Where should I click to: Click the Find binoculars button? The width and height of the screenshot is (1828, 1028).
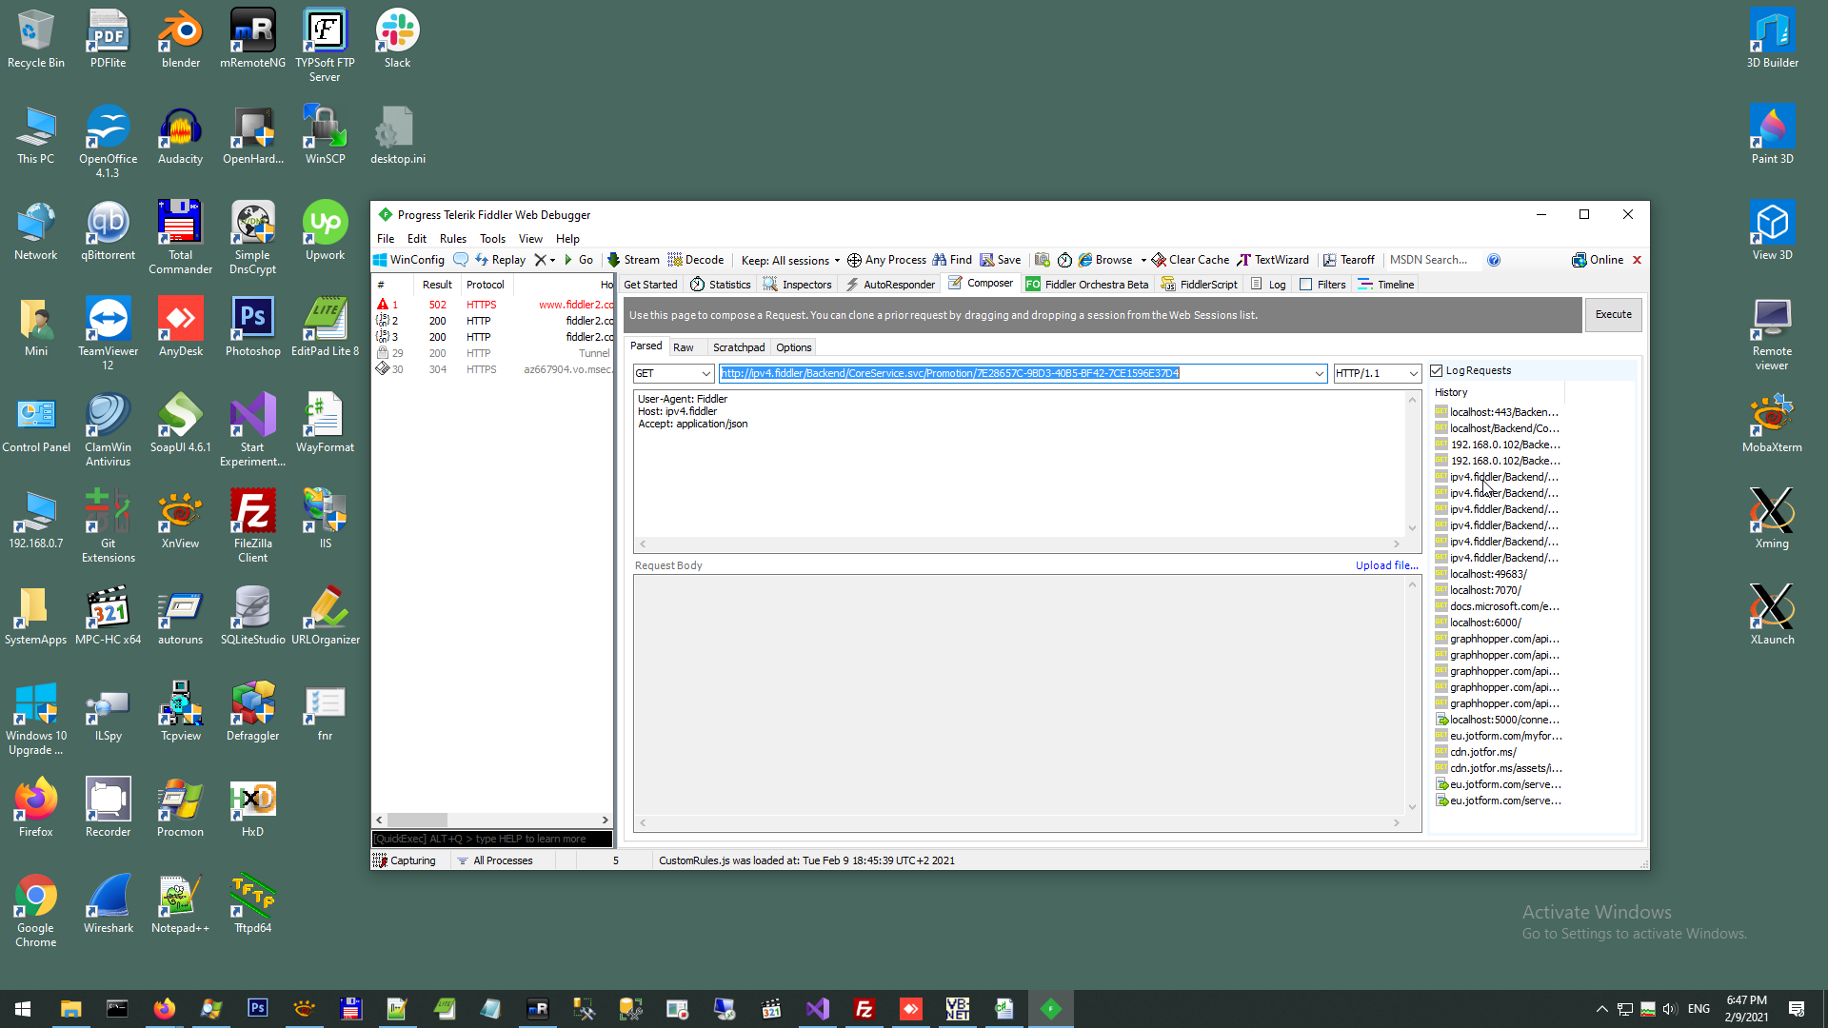952,260
